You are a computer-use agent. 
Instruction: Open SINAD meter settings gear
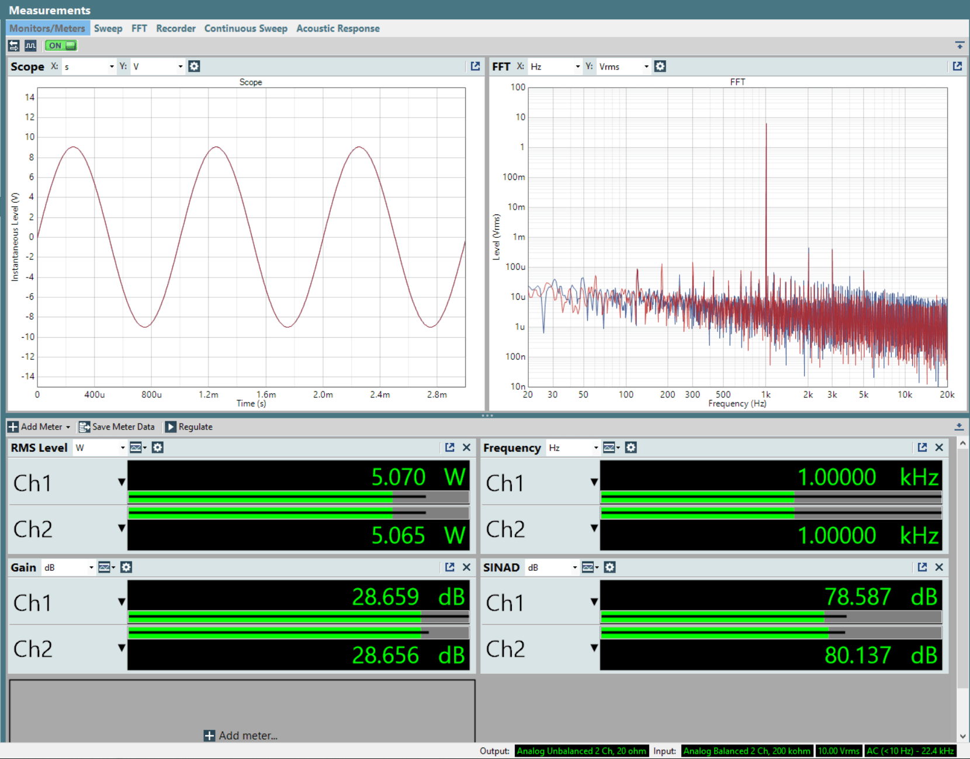click(x=610, y=567)
